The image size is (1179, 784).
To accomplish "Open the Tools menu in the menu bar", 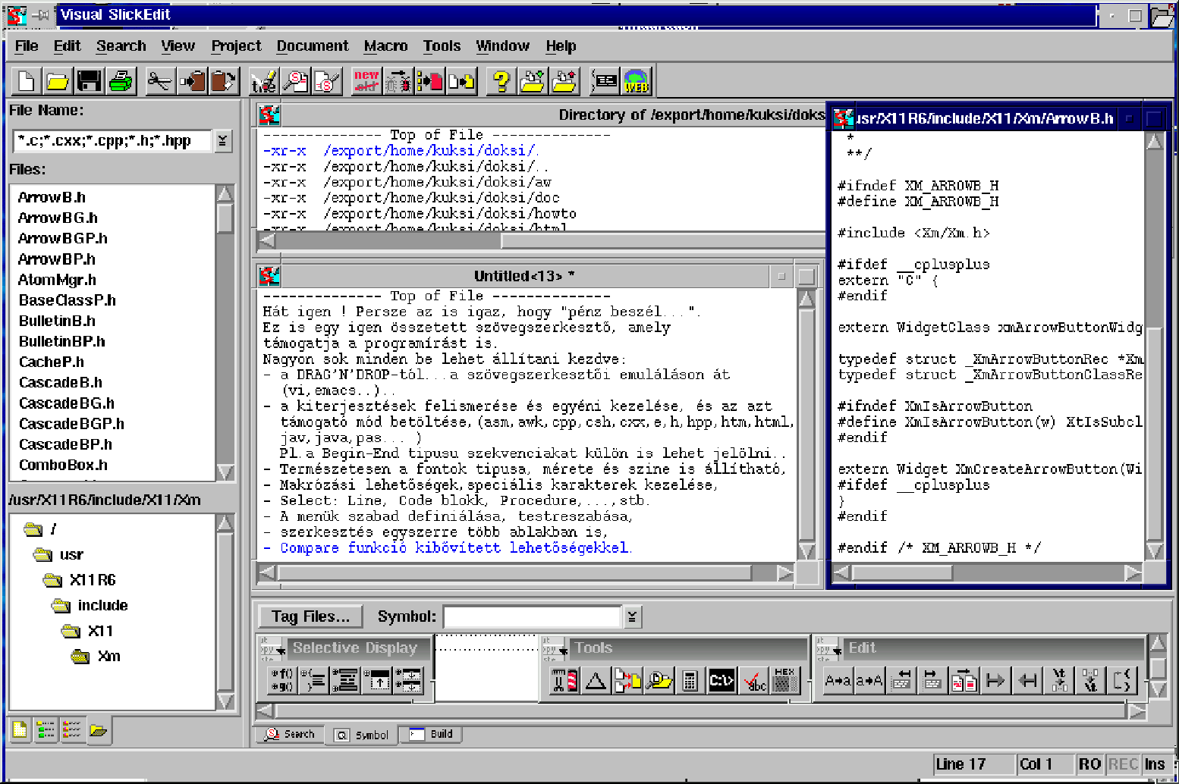I will point(442,45).
